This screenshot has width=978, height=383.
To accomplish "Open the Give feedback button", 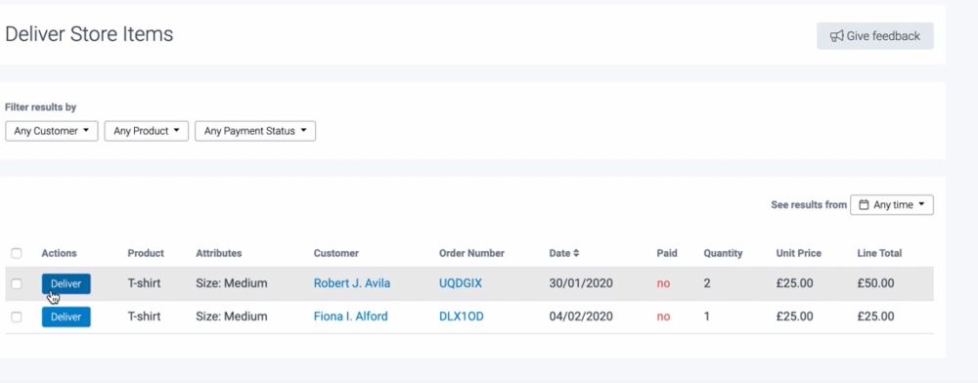I will [875, 36].
